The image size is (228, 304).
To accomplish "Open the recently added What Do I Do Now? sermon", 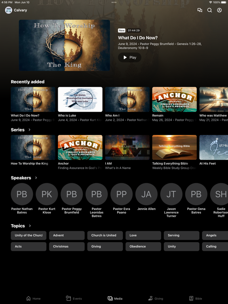I will pos(33,99).
